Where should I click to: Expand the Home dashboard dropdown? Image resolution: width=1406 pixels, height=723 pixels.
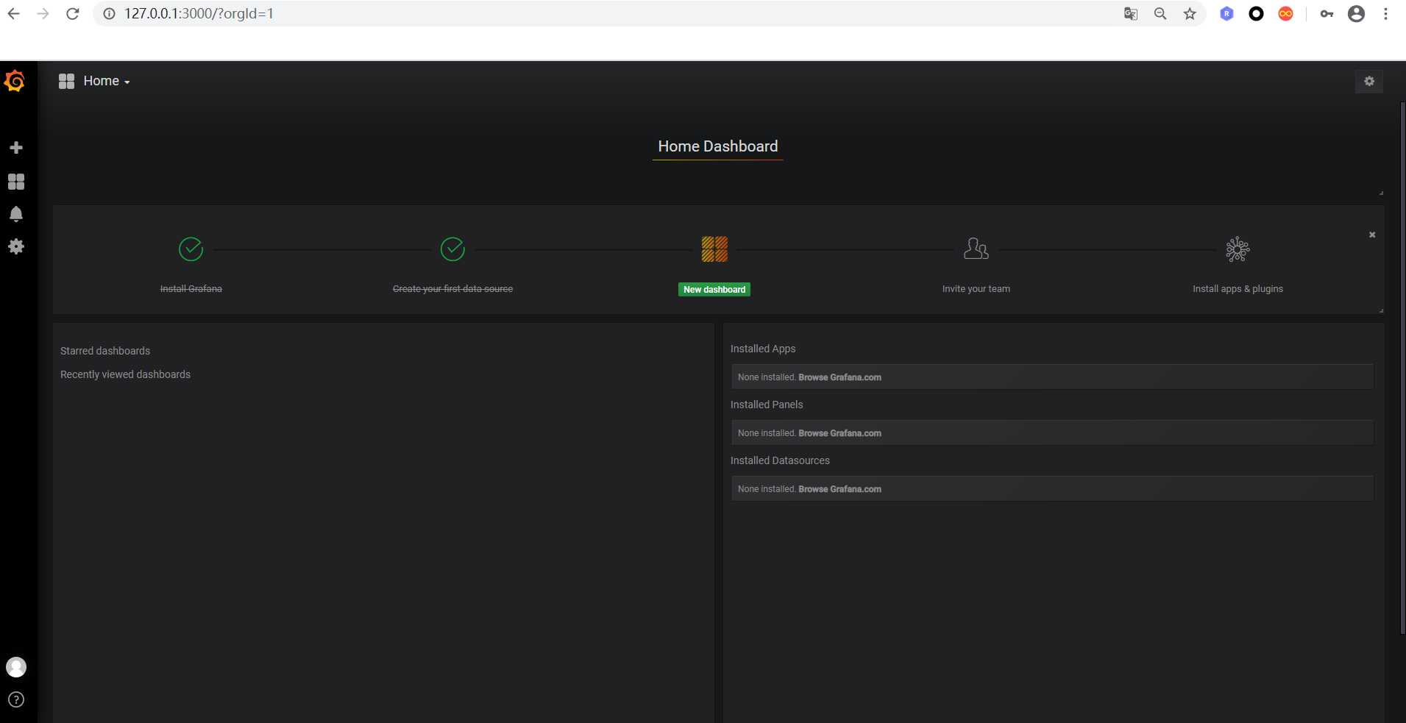point(107,81)
